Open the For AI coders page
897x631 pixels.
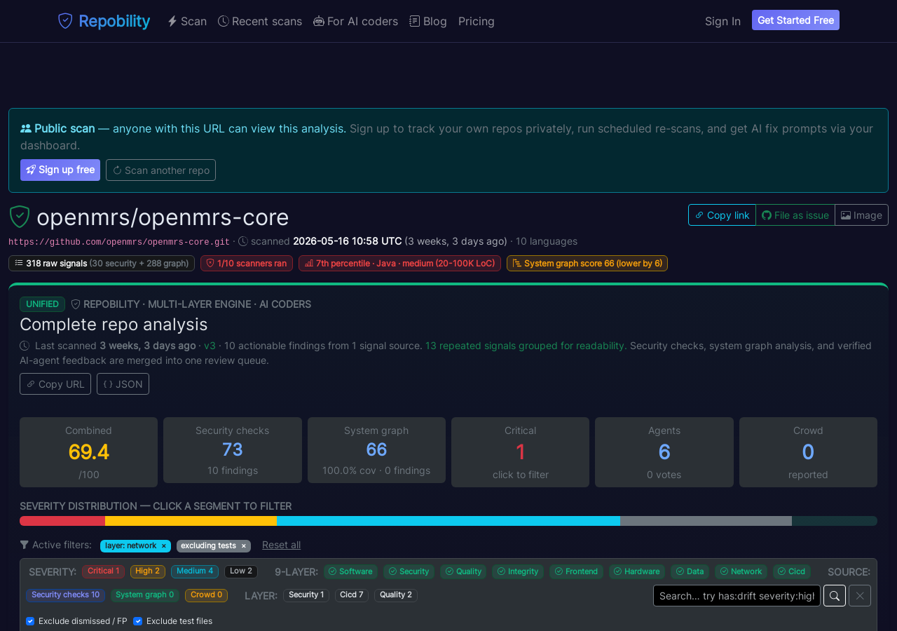tap(355, 21)
